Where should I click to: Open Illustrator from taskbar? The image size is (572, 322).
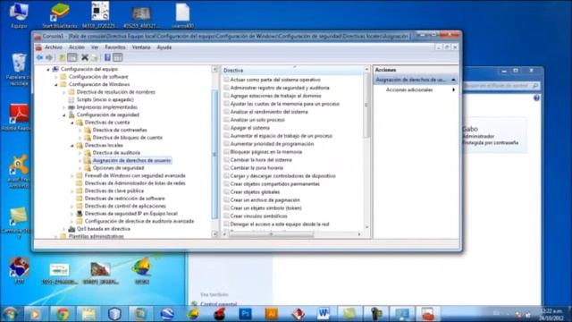click(271, 314)
